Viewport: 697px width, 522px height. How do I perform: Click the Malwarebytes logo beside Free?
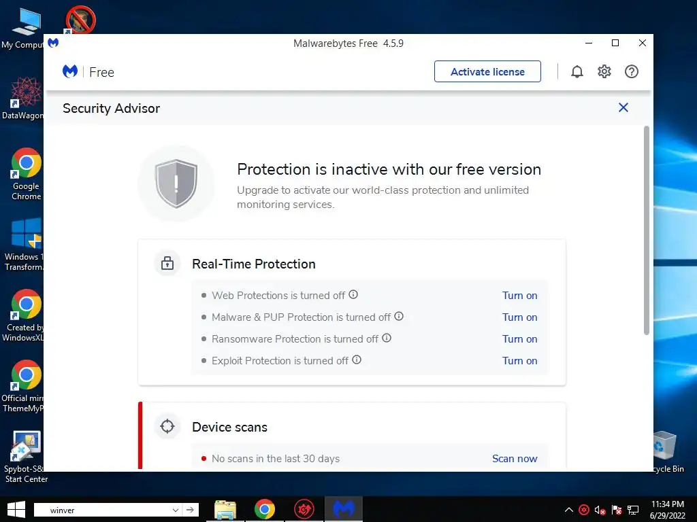point(70,71)
